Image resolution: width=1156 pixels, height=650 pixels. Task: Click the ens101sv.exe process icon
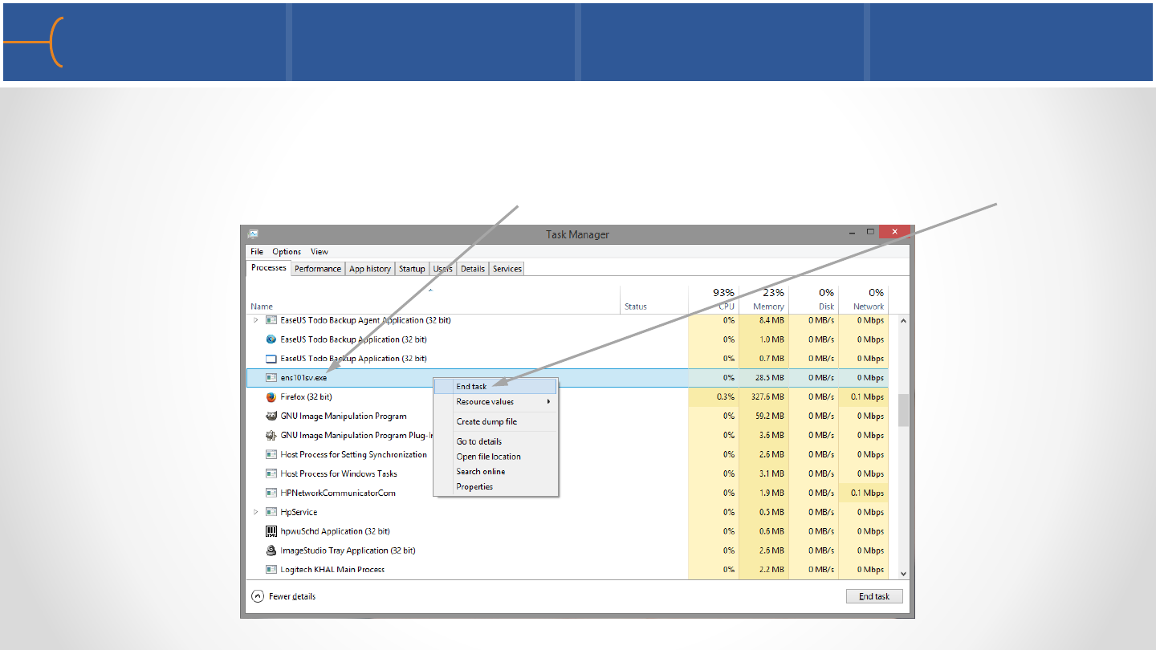pyautogui.click(x=271, y=378)
